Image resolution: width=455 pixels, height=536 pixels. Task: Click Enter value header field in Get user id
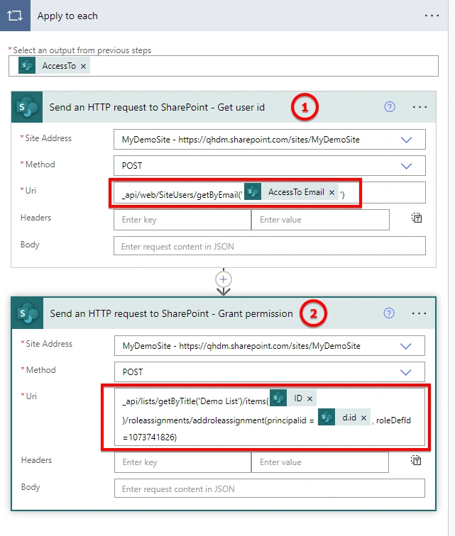(320, 220)
